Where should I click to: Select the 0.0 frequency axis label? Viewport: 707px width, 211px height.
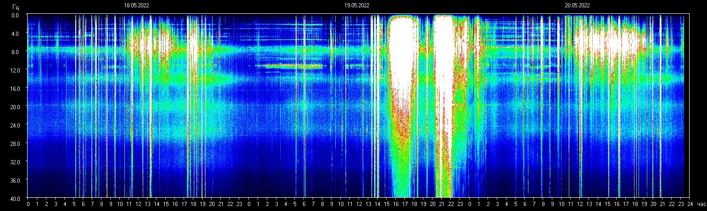tap(15, 15)
